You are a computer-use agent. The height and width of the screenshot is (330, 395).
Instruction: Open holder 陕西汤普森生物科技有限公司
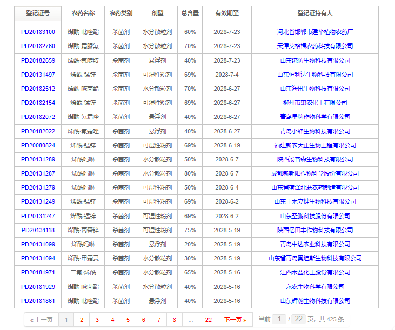[315, 159]
